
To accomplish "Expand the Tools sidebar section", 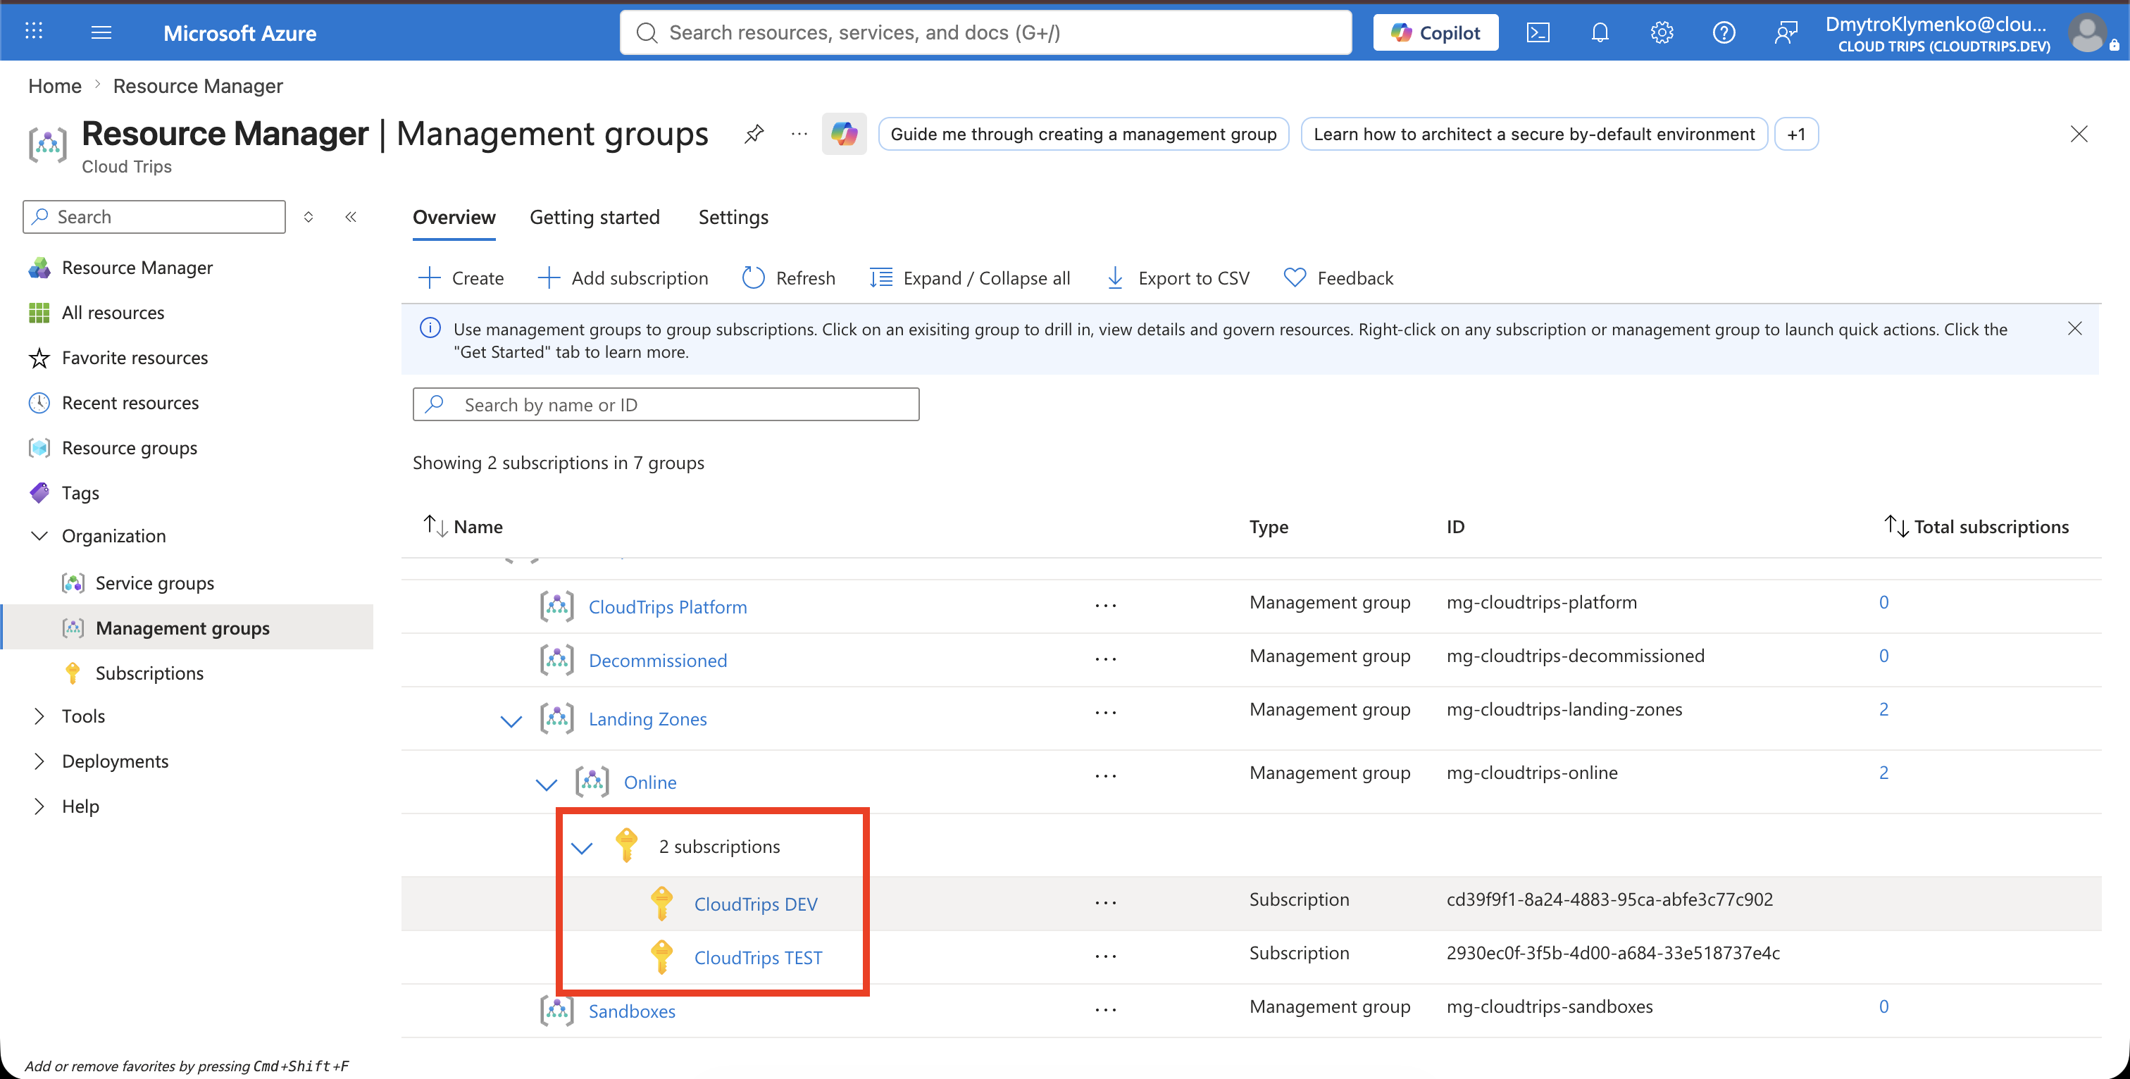I will click(39, 716).
